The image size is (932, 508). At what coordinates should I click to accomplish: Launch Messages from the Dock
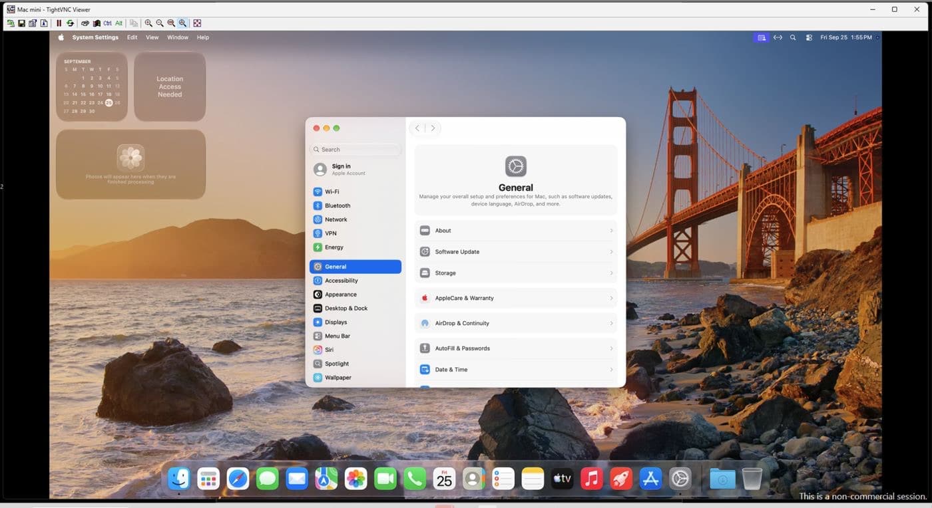tap(268, 478)
